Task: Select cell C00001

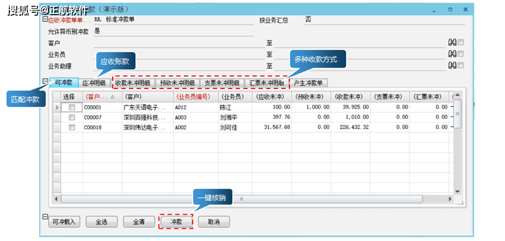Action: [102, 107]
